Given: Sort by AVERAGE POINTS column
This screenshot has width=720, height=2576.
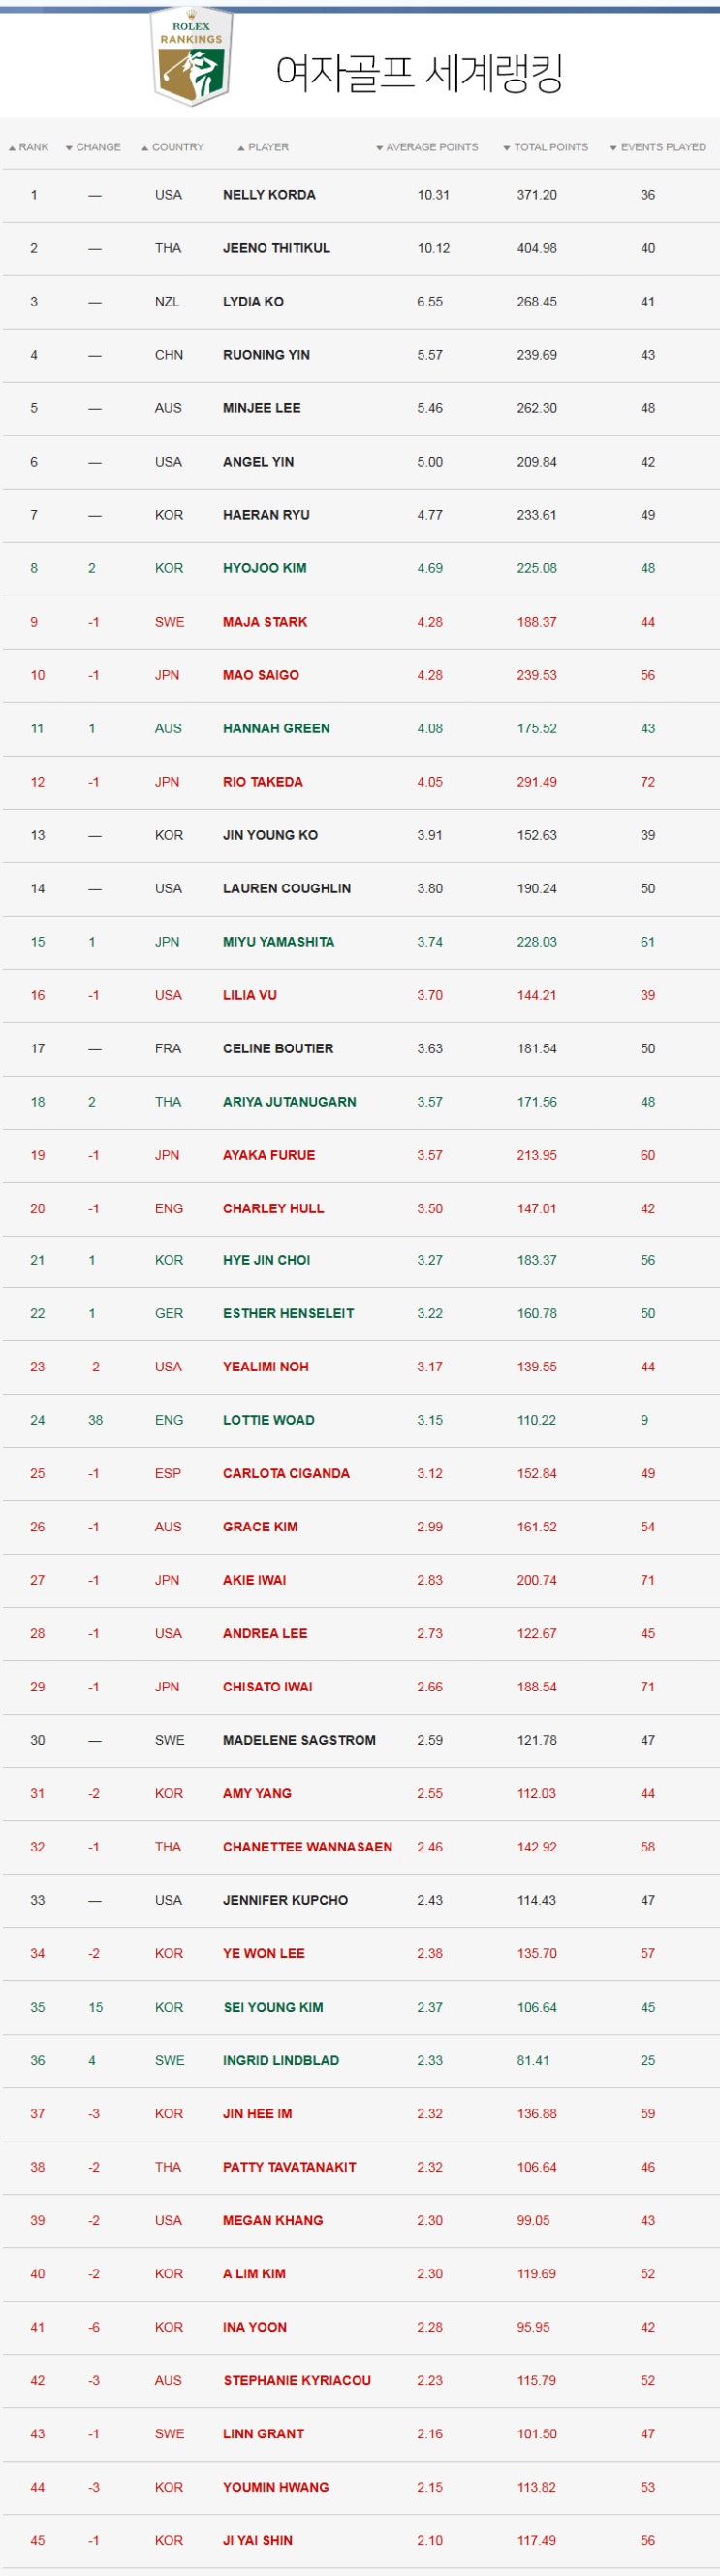Looking at the screenshot, I should [426, 147].
